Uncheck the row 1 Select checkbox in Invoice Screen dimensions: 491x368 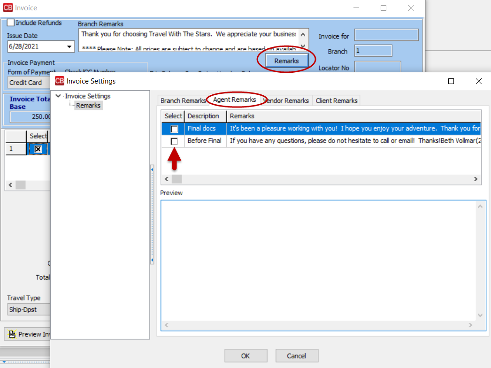(38, 149)
